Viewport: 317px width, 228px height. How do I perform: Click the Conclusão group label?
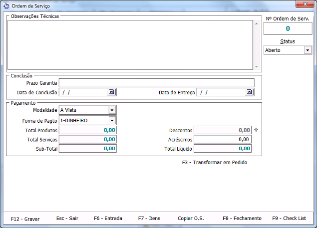[21, 76]
